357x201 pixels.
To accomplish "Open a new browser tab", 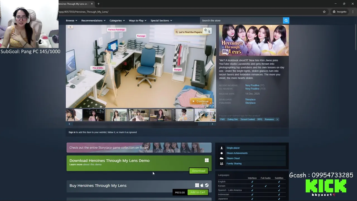I will [x=98, y=4].
